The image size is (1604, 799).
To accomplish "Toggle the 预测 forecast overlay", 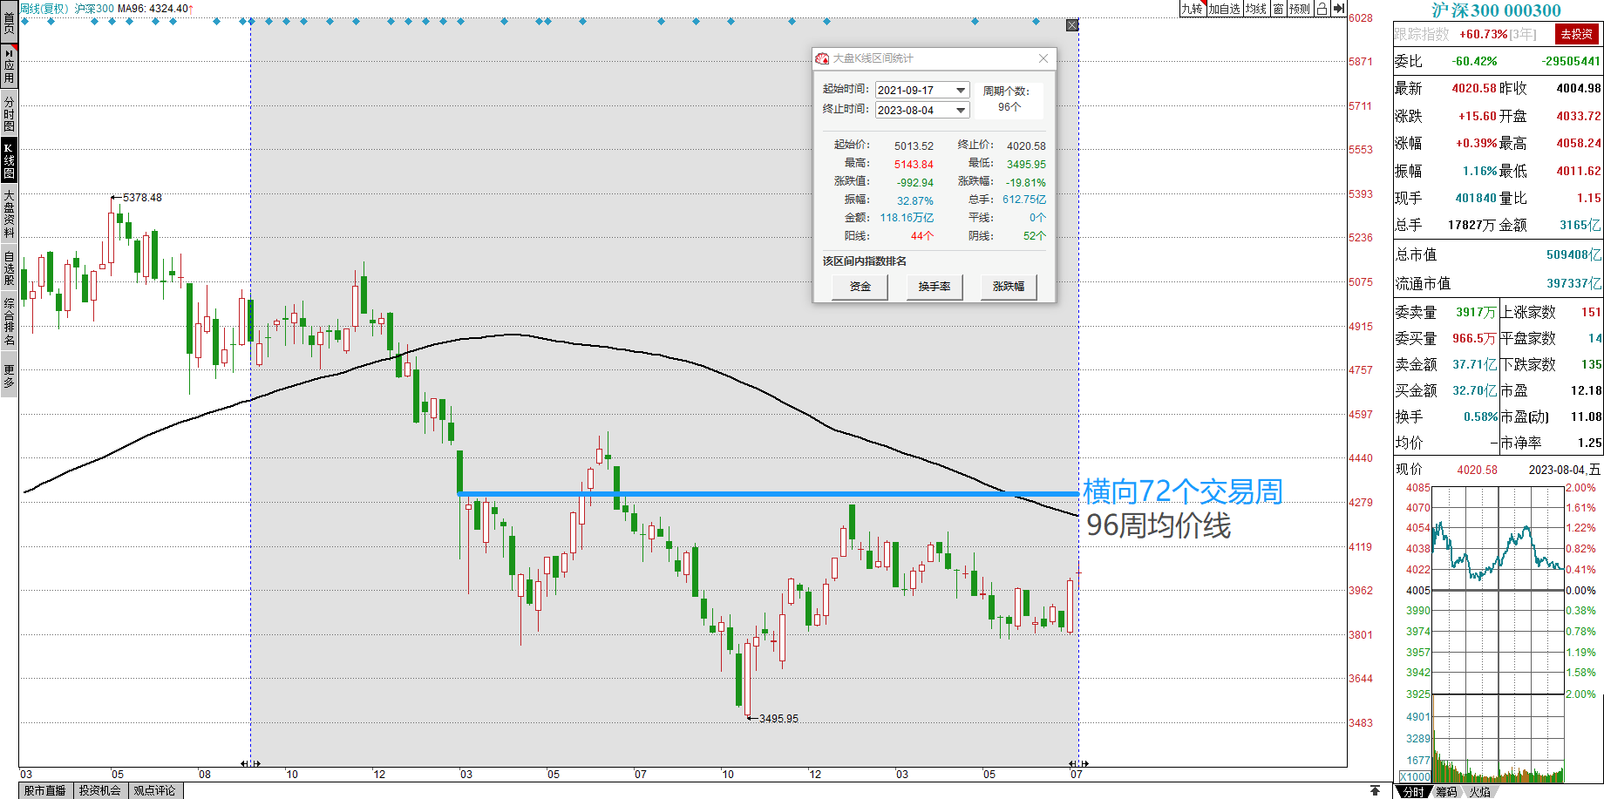I will 1300,9.
